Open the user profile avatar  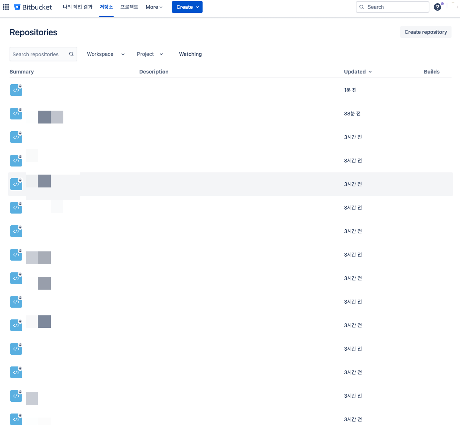coord(453,7)
